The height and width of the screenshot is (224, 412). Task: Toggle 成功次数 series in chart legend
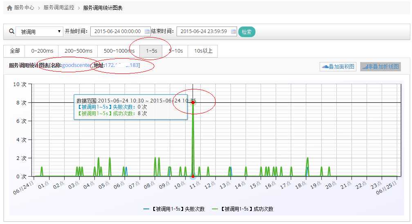242,209
